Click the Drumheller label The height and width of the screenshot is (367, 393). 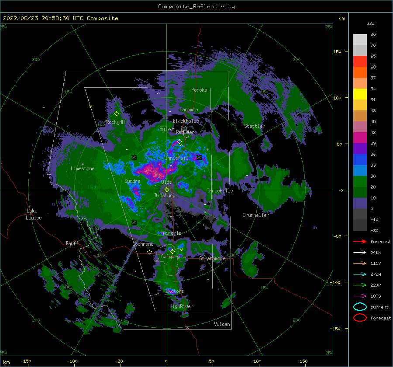[256, 215]
